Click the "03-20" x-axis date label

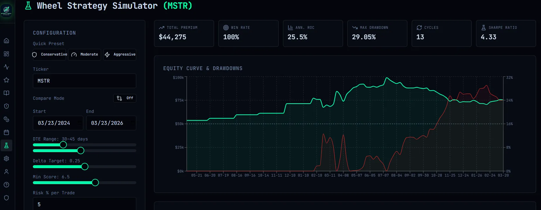[503, 175]
